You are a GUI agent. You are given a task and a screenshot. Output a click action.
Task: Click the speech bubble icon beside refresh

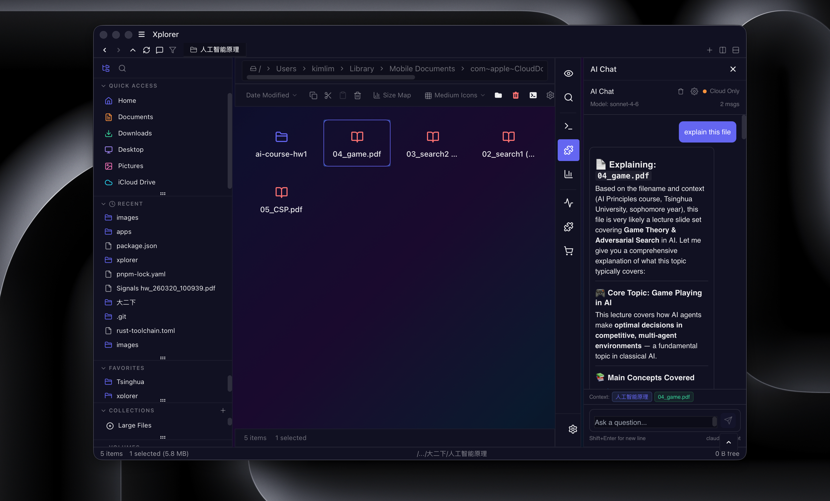(x=159, y=50)
